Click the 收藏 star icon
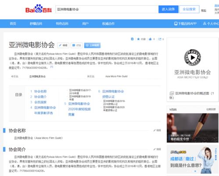Image resolution: width=219 pixels, height=176 pixels. pyautogui.click(x=138, y=39)
